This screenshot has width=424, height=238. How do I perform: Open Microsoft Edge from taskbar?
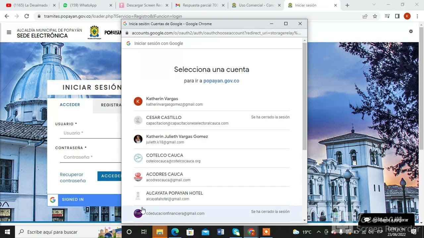pyautogui.click(x=175, y=232)
